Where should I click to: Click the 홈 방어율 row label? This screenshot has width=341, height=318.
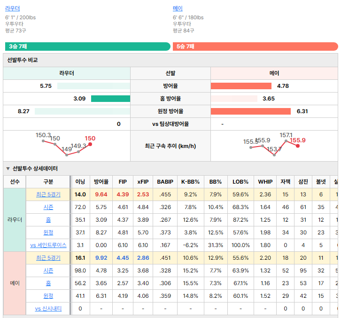(170, 99)
